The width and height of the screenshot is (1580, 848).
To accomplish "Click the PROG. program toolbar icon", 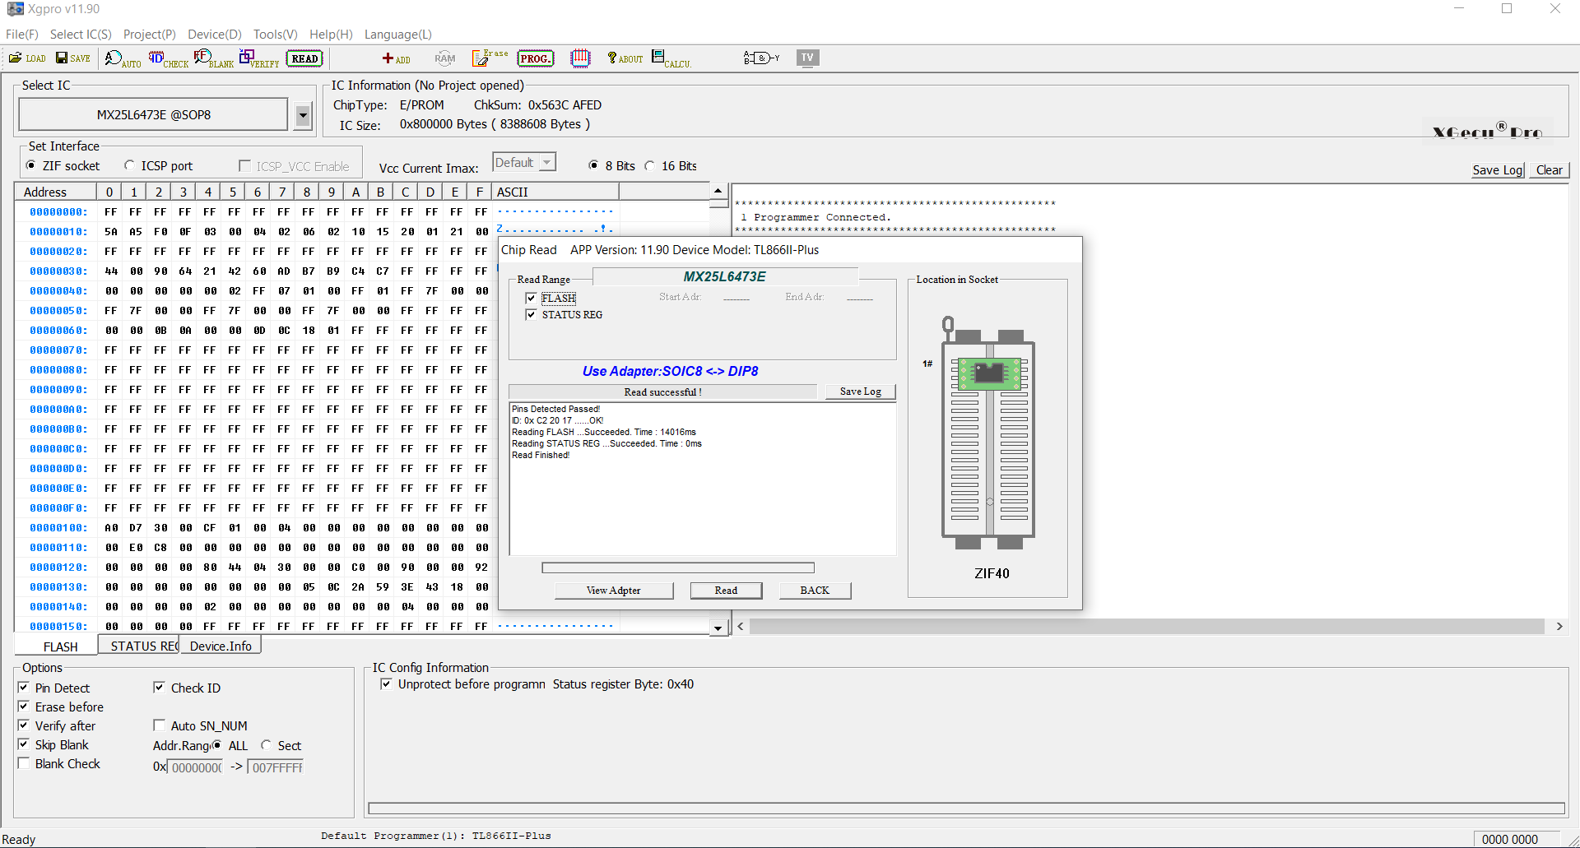I will click(536, 58).
